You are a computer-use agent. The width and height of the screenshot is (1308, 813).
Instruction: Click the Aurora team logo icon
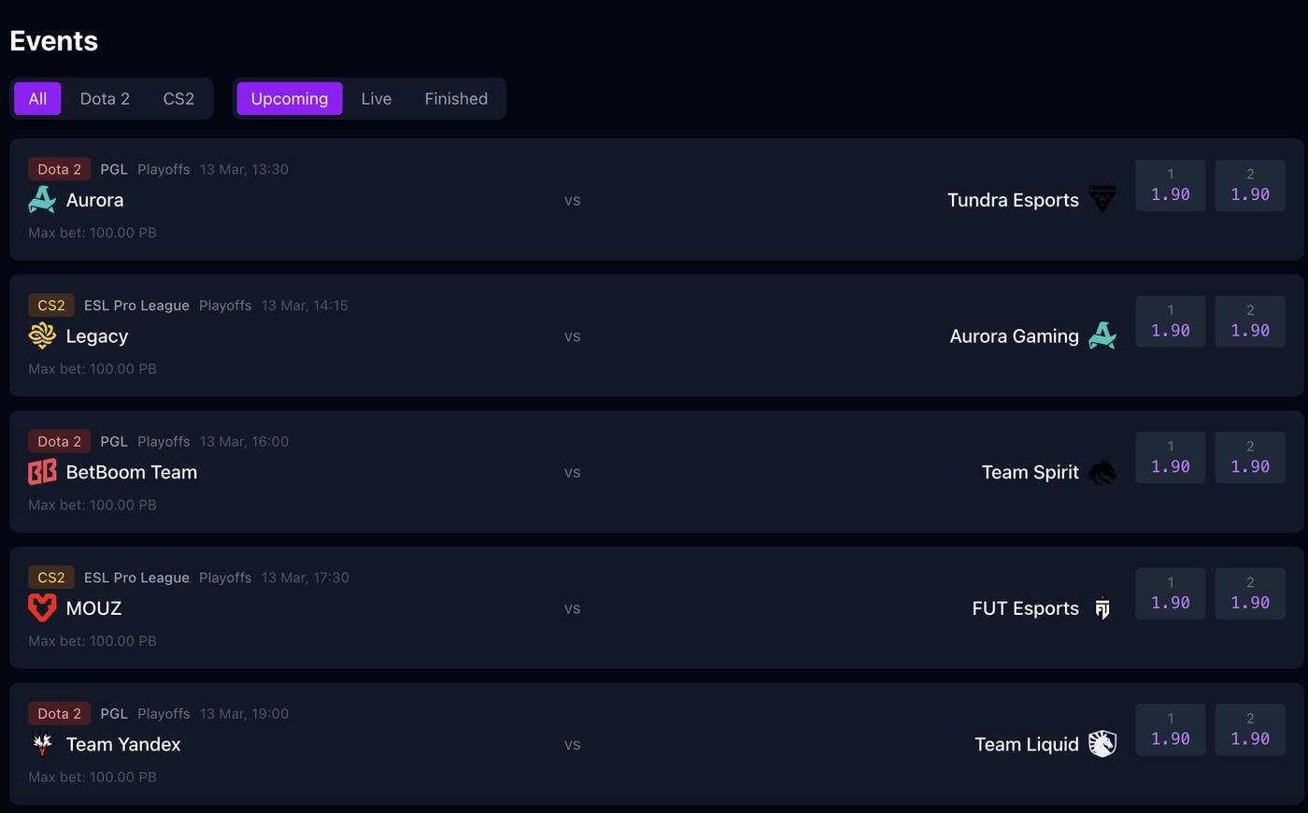[42, 200]
